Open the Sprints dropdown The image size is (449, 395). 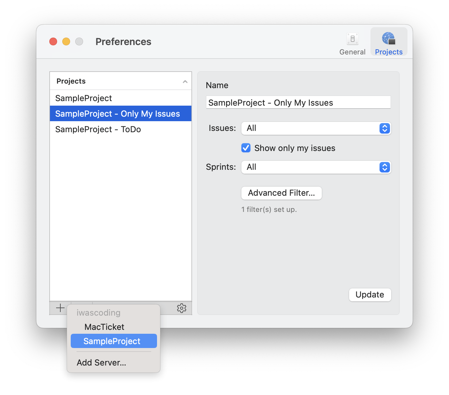coord(316,167)
